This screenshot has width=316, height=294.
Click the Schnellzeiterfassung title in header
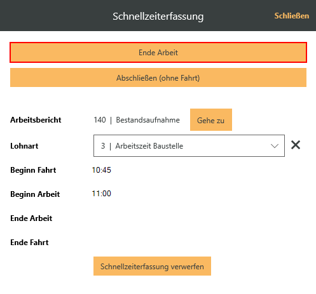coord(158,17)
